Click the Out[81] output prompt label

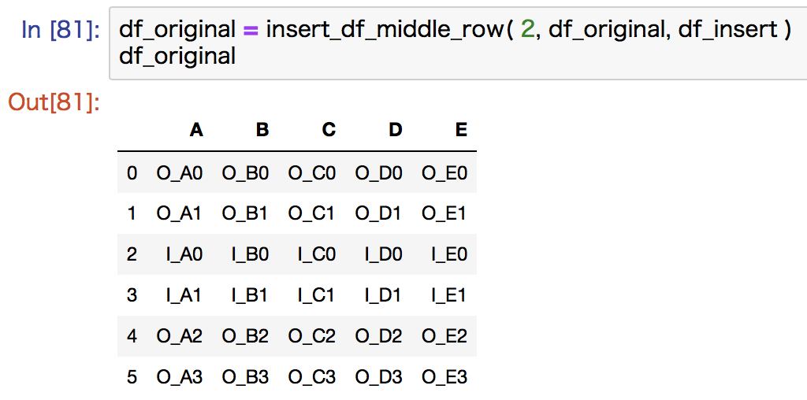point(54,103)
